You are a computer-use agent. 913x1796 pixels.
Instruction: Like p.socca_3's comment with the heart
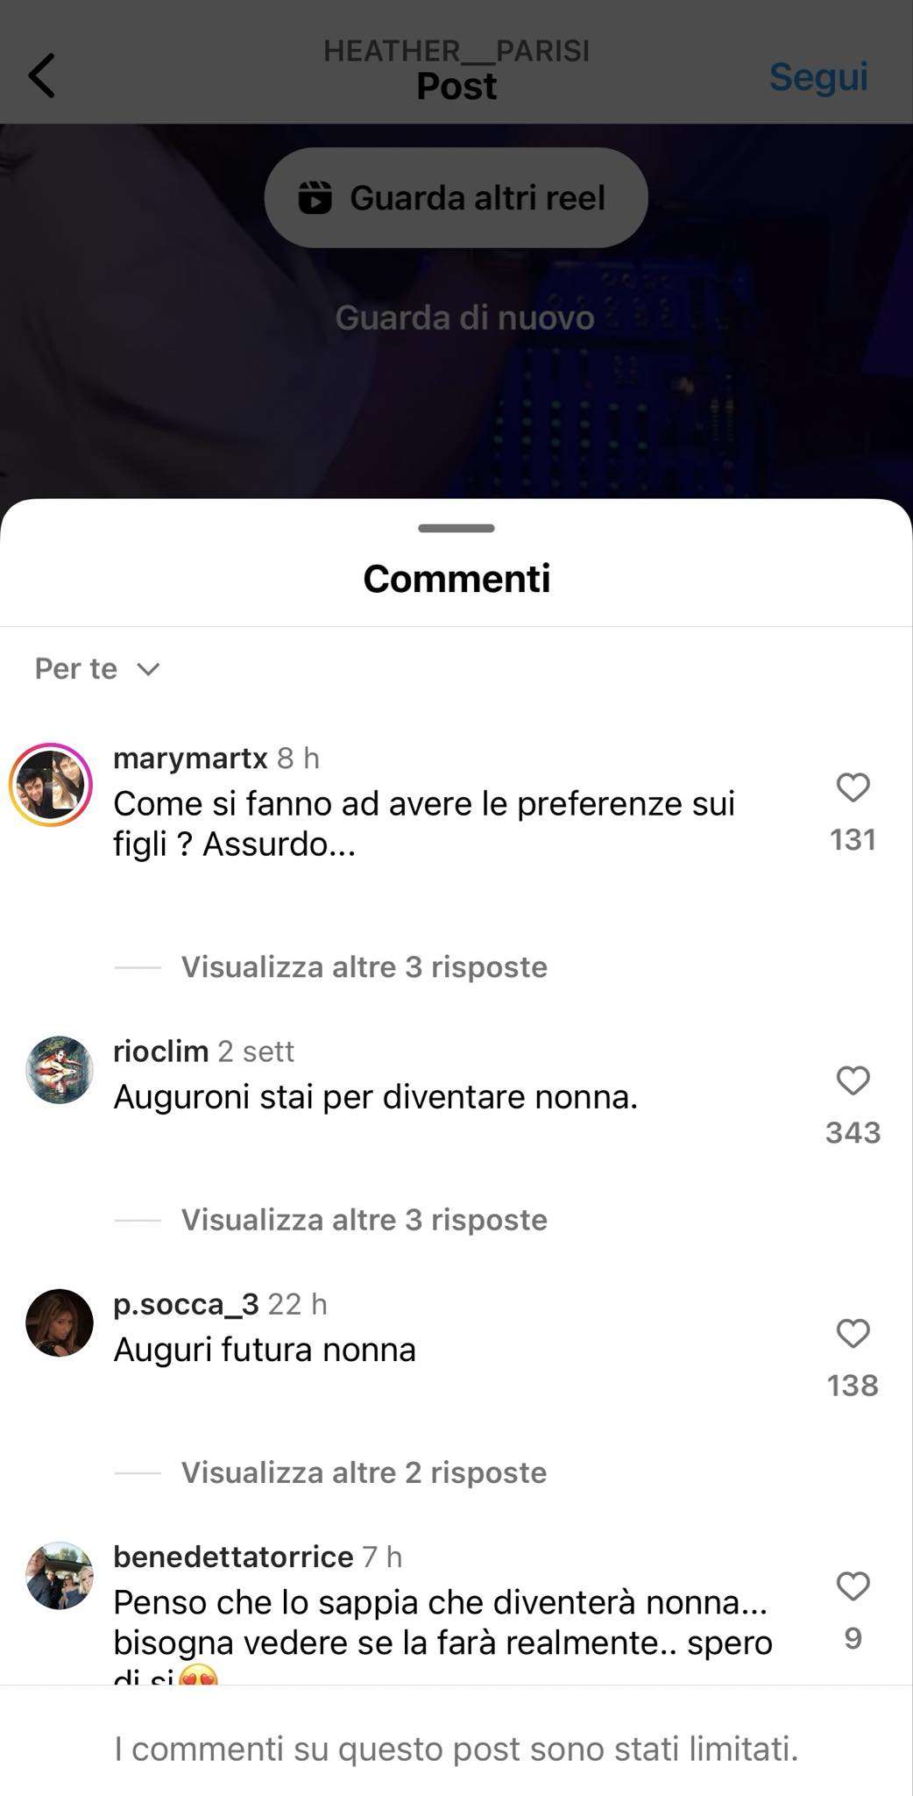(x=853, y=1333)
